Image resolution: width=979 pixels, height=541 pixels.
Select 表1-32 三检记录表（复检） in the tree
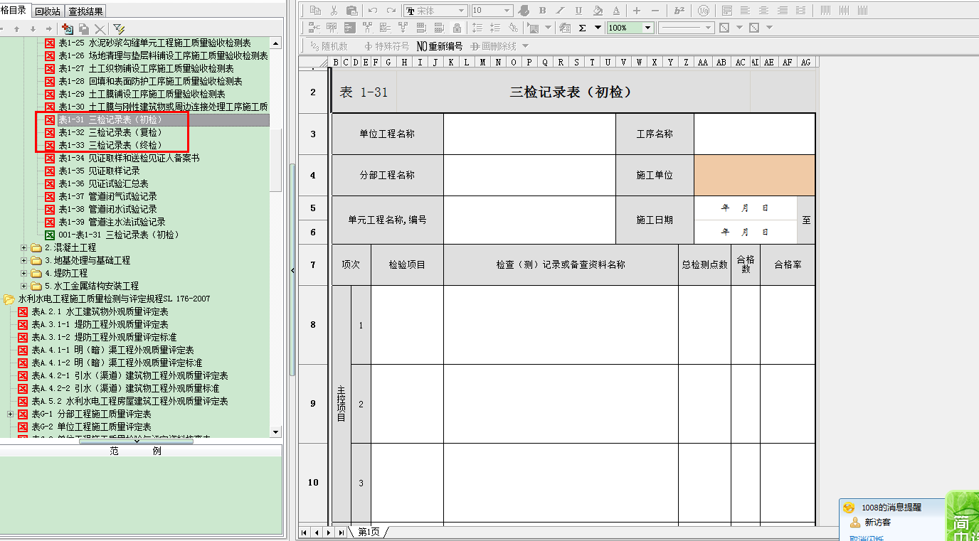[x=110, y=132]
